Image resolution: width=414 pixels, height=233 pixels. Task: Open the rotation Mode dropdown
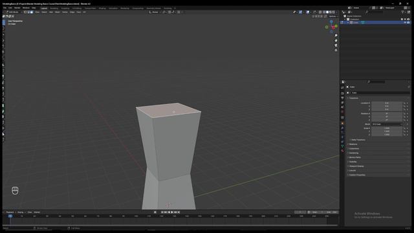pos(387,124)
